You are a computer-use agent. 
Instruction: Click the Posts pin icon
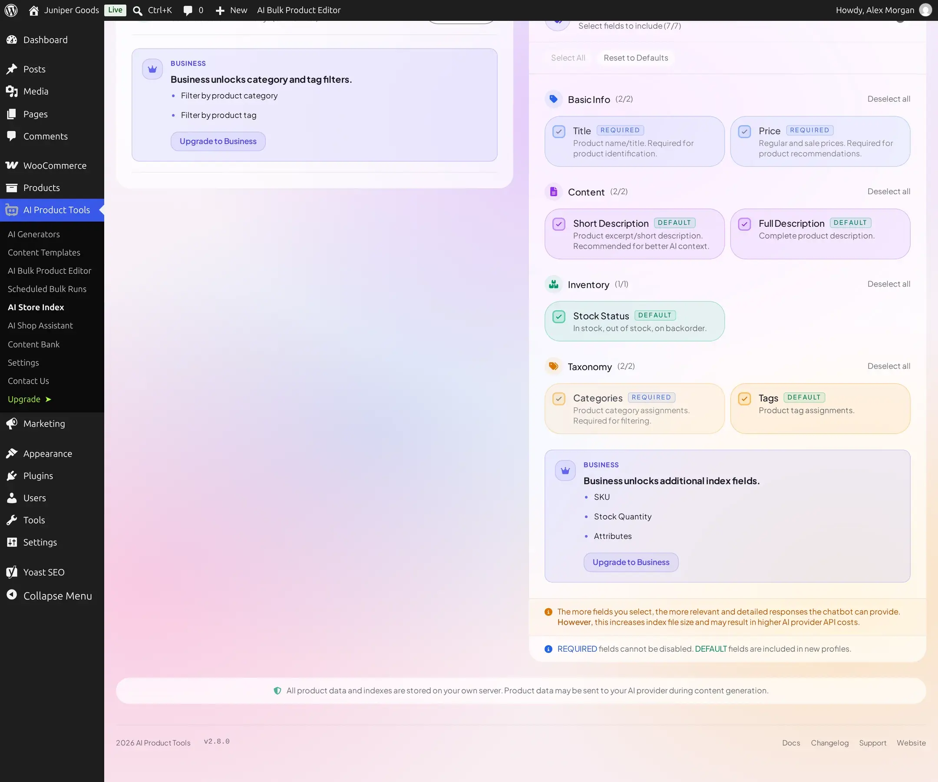click(x=12, y=69)
